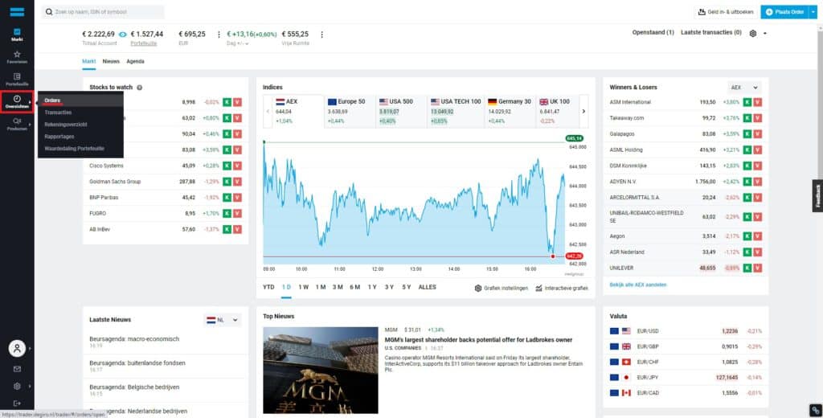The height and width of the screenshot is (418, 823).
Task: Select Rapportages in the submenu
Action: 59,137
